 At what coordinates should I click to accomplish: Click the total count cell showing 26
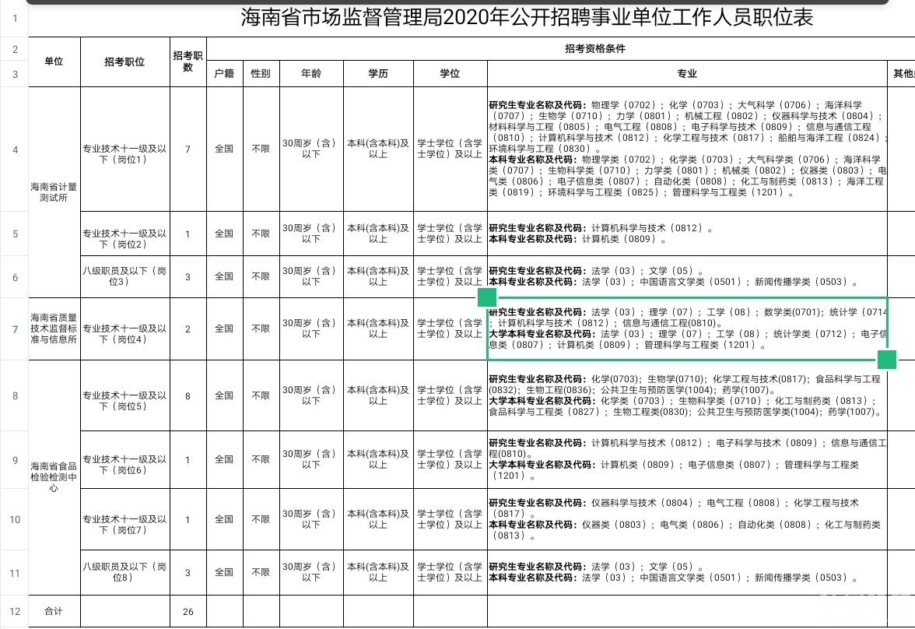pos(188,611)
